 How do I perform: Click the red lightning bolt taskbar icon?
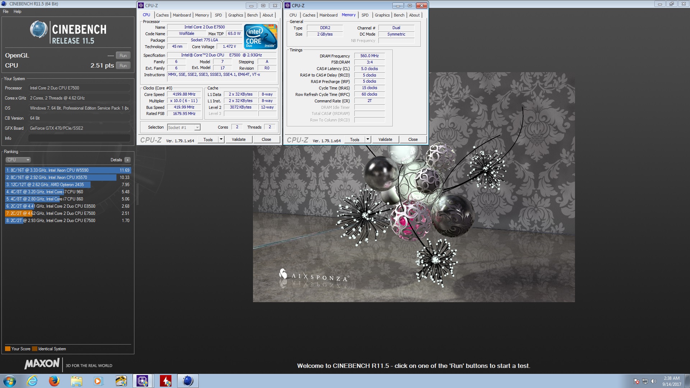[x=166, y=381]
